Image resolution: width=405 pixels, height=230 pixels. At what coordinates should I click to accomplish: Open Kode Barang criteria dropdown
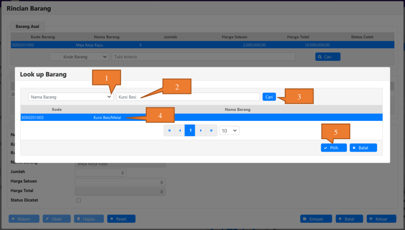click(79, 57)
